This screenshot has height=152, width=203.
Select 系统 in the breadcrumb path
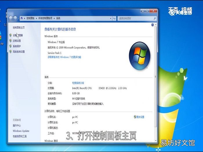[x=58, y=18]
